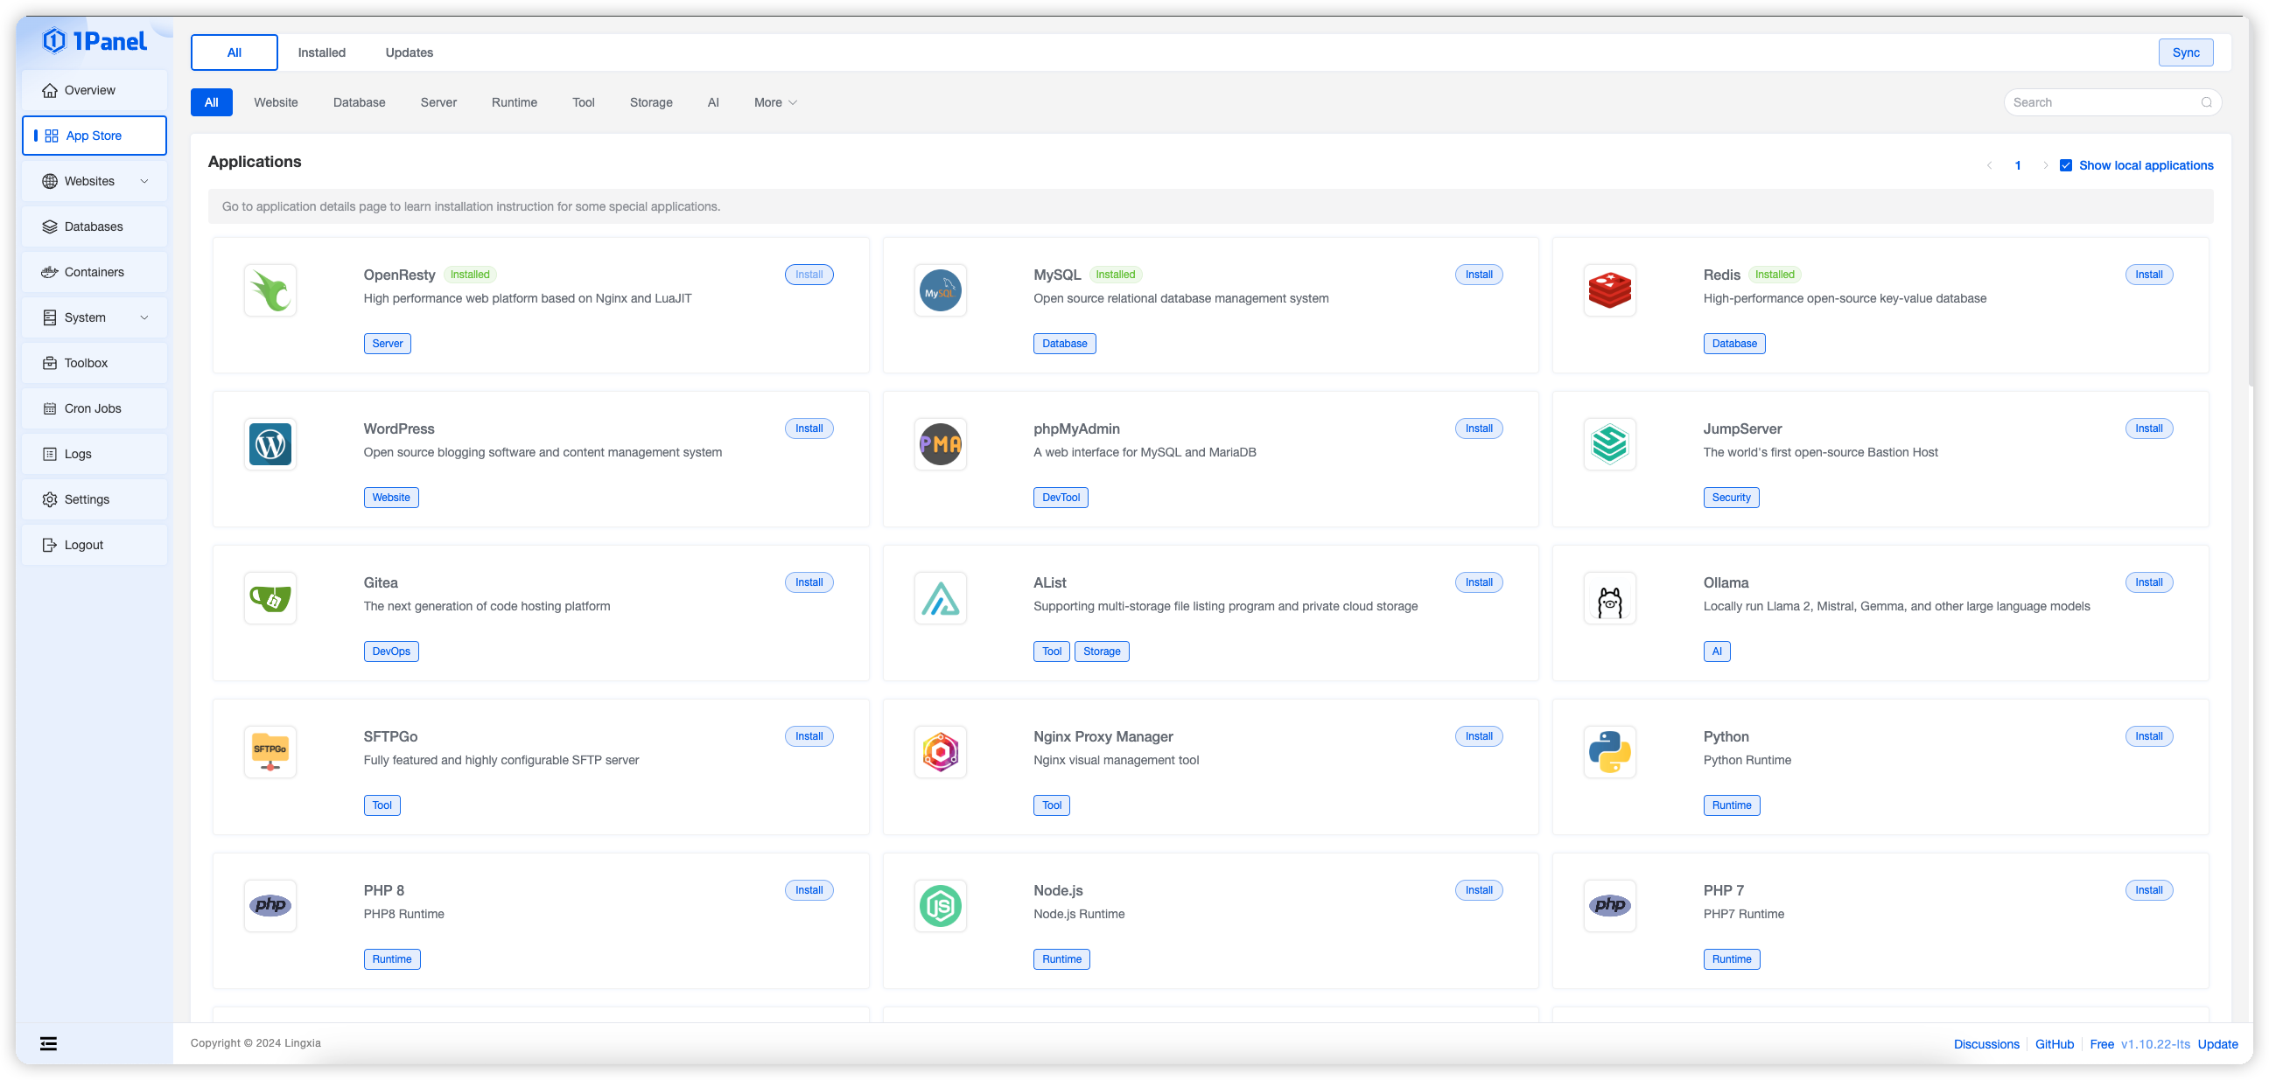This screenshot has height=1080, width=2269.
Task: Open App Store in the sidebar
Action: [x=95, y=136]
